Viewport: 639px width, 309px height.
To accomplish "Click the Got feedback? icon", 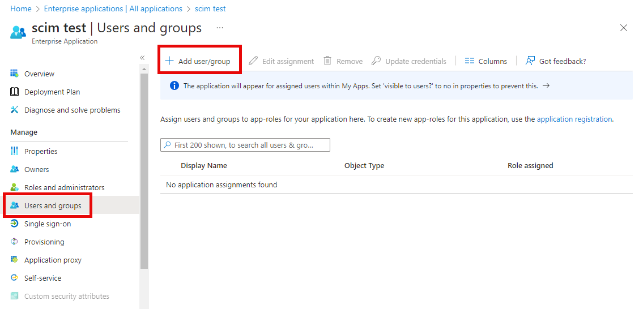I will 530,61.
